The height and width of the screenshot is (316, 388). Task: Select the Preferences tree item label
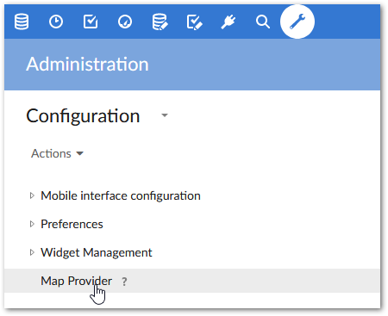tap(72, 224)
